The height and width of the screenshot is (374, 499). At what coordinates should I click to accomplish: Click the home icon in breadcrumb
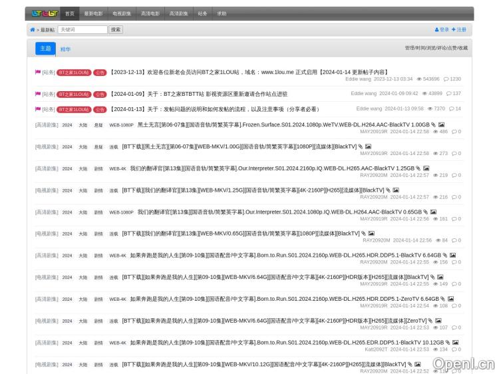point(33,30)
